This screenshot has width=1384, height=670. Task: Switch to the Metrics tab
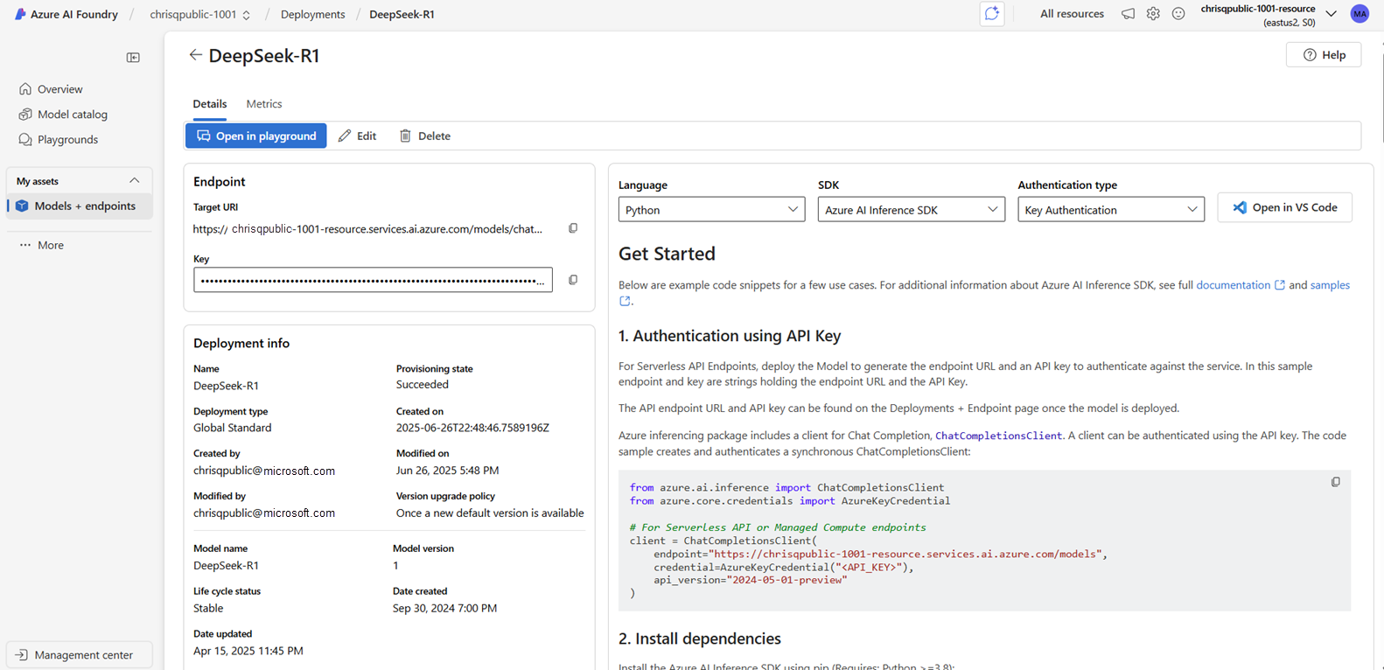pyautogui.click(x=264, y=104)
